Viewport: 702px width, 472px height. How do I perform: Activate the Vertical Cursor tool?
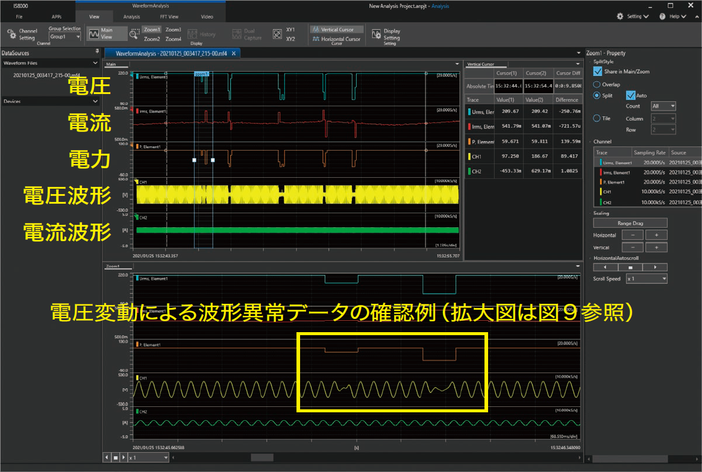[x=336, y=28]
